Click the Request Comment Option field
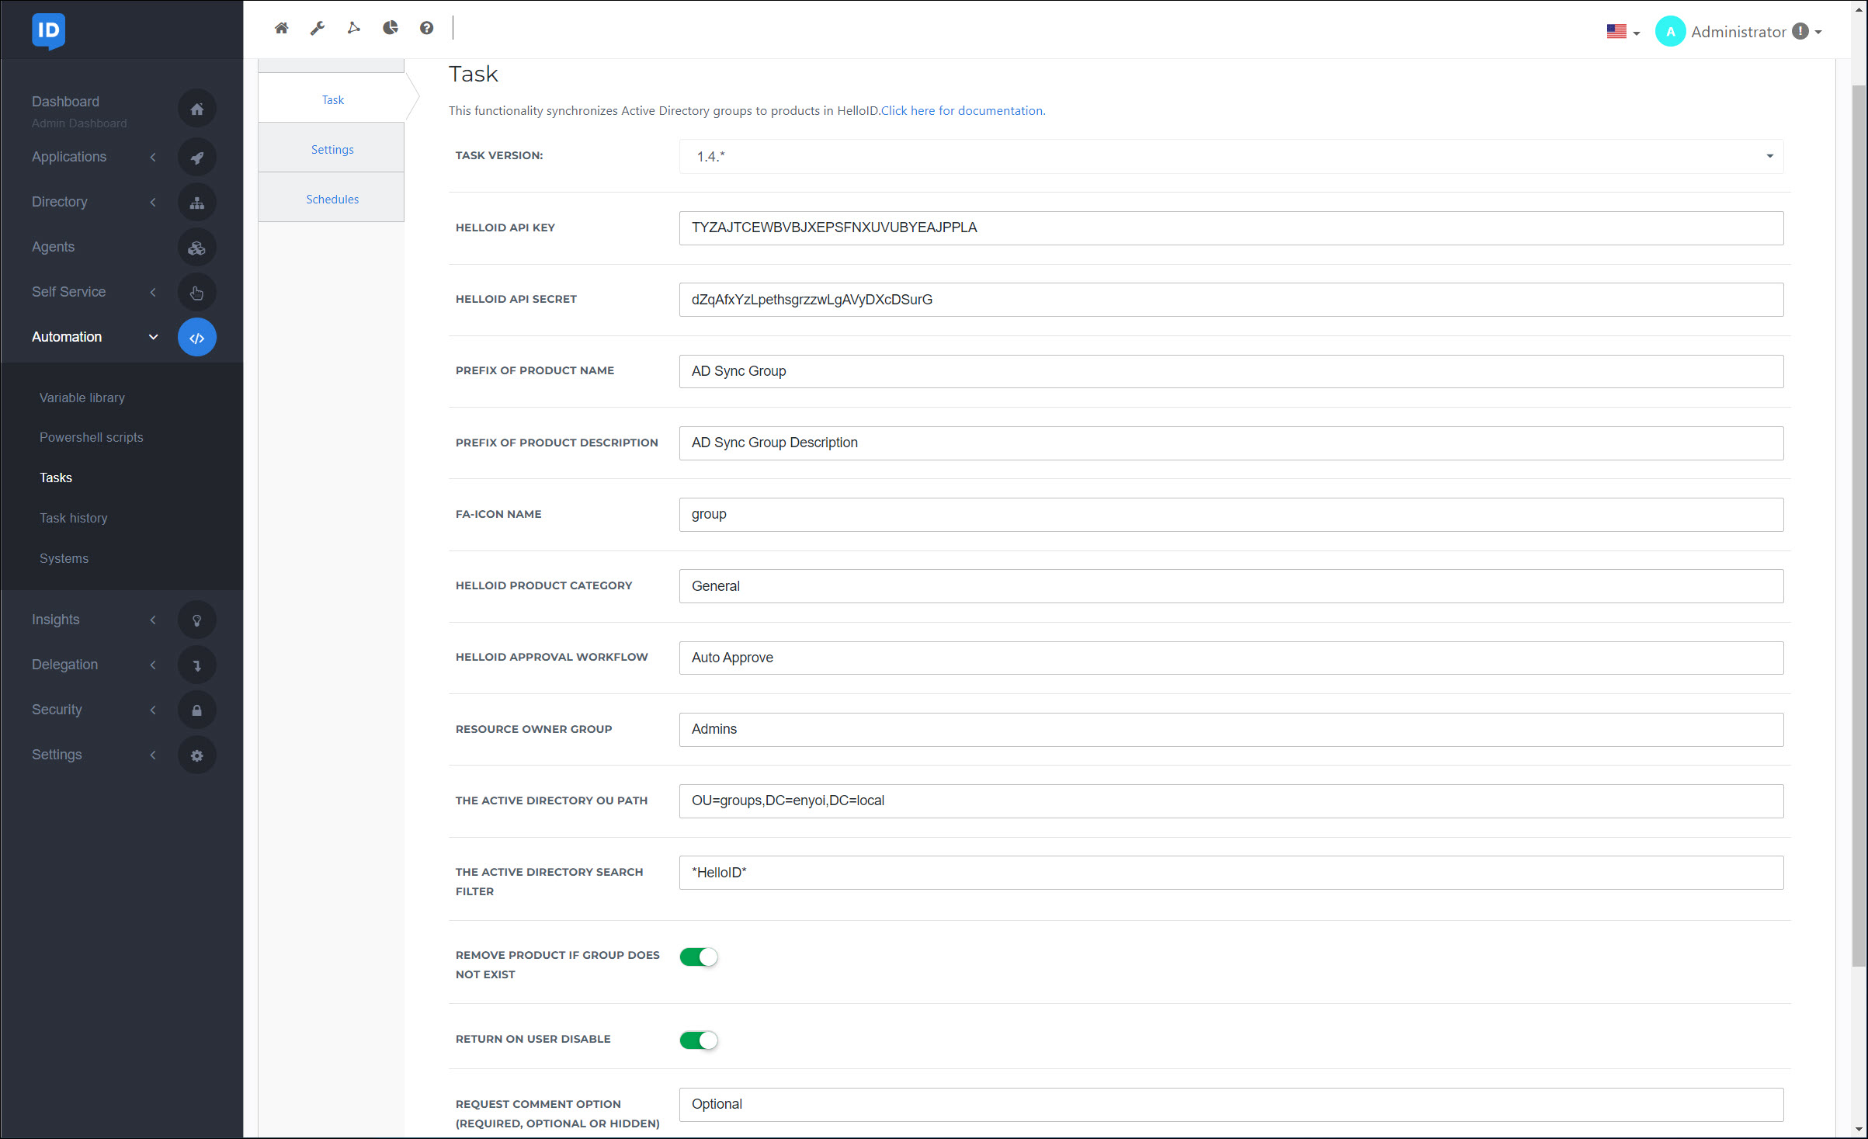This screenshot has width=1868, height=1139. 1231,1104
